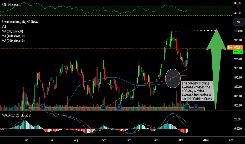Click the Oct label on time axis
Screen dimensions: 245x144
(129, 140)
